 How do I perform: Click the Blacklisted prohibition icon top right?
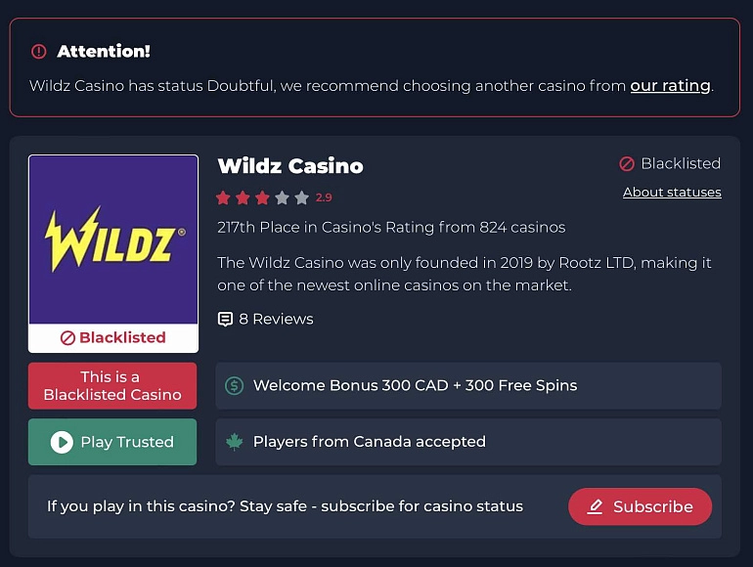point(627,163)
